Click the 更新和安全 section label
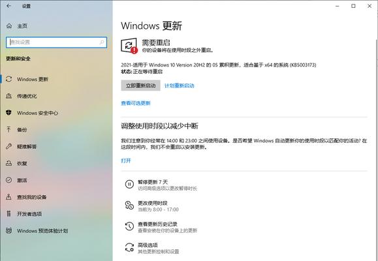The height and width of the screenshot is (261, 378). coord(18,59)
